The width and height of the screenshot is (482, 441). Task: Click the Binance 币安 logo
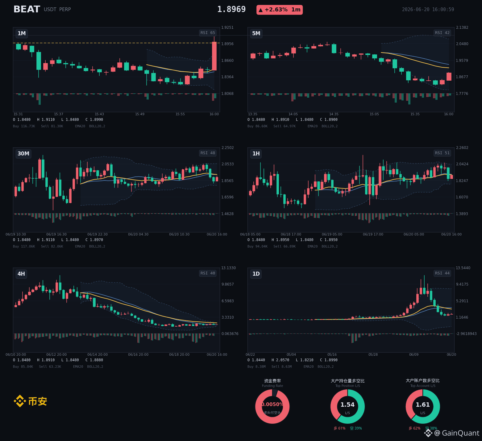pos(30,401)
